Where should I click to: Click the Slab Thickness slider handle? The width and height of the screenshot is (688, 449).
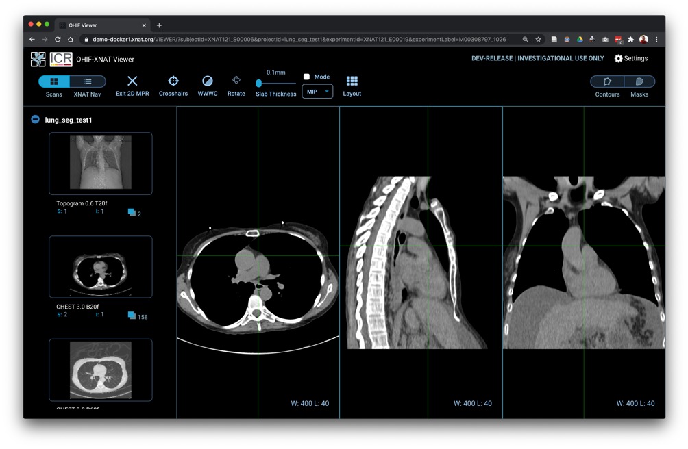[x=259, y=84]
